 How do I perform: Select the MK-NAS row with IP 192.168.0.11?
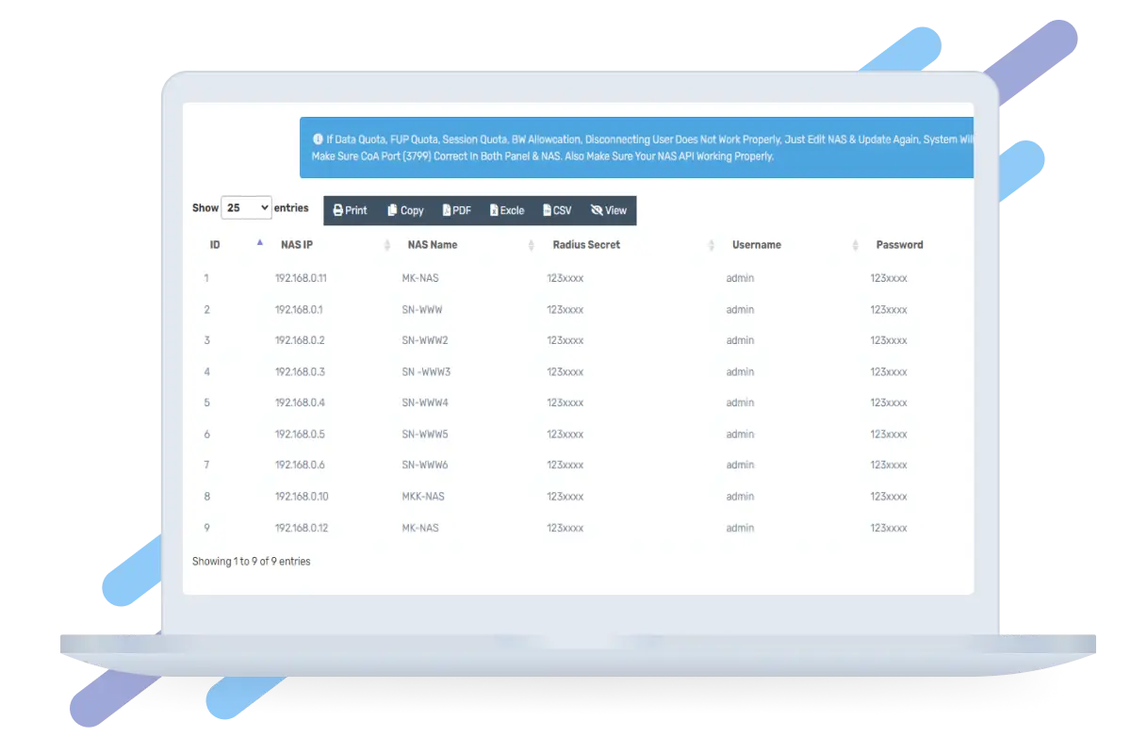pyautogui.click(x=420, y=279)
